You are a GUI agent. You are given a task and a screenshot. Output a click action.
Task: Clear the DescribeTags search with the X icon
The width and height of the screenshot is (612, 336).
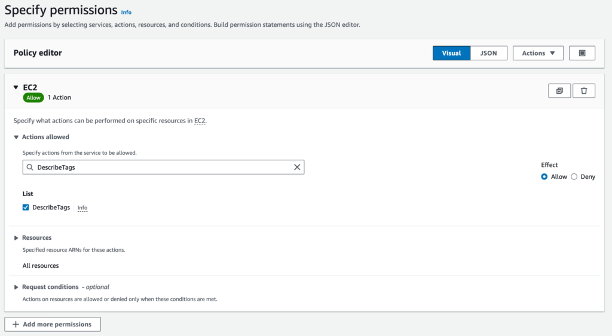coord(297,167)
